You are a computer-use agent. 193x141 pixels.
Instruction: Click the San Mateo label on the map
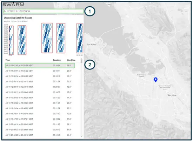coord(92,45)
